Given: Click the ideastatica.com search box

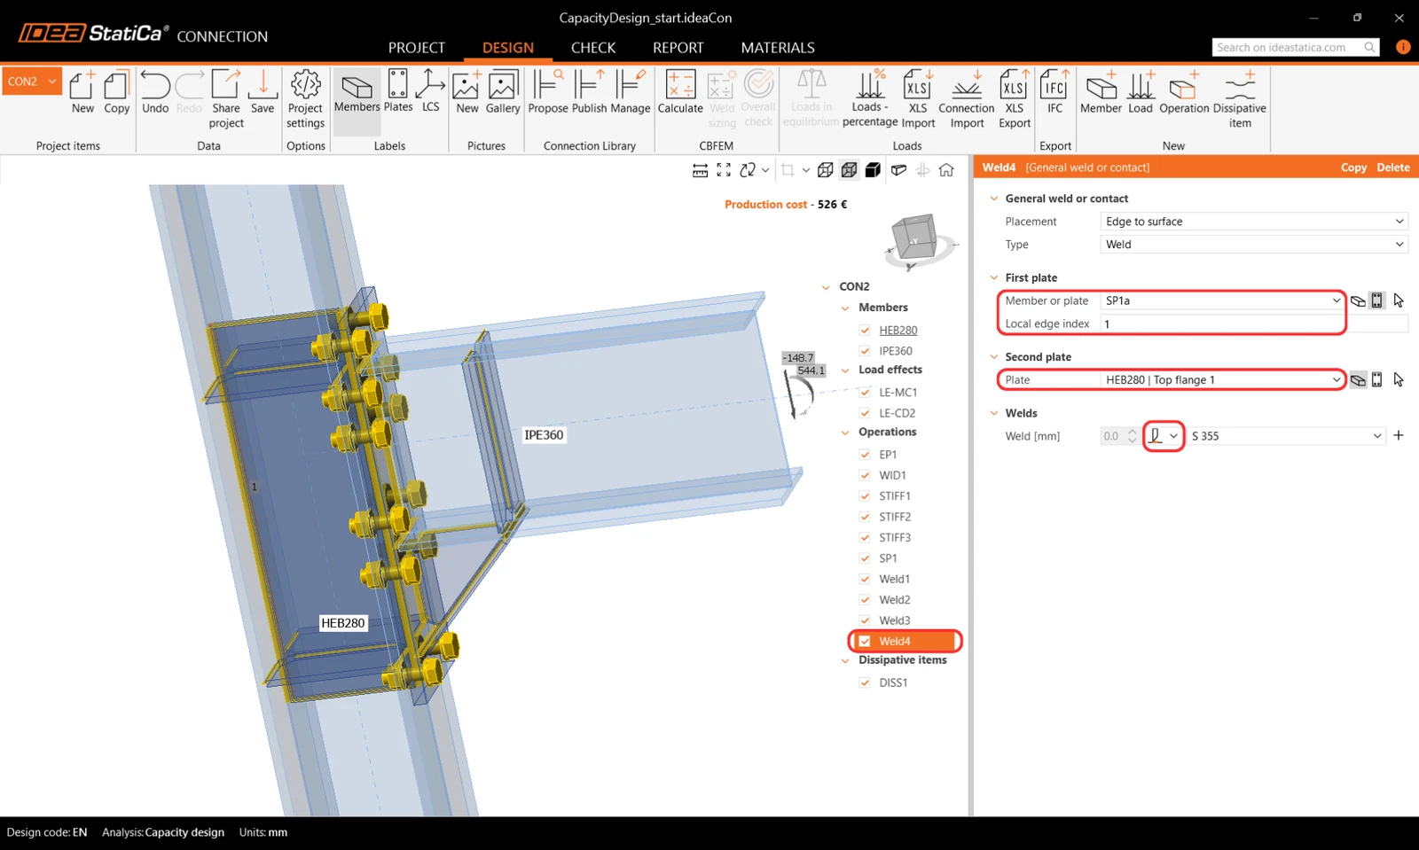Looking at the screenshot, I should 1296,48.
